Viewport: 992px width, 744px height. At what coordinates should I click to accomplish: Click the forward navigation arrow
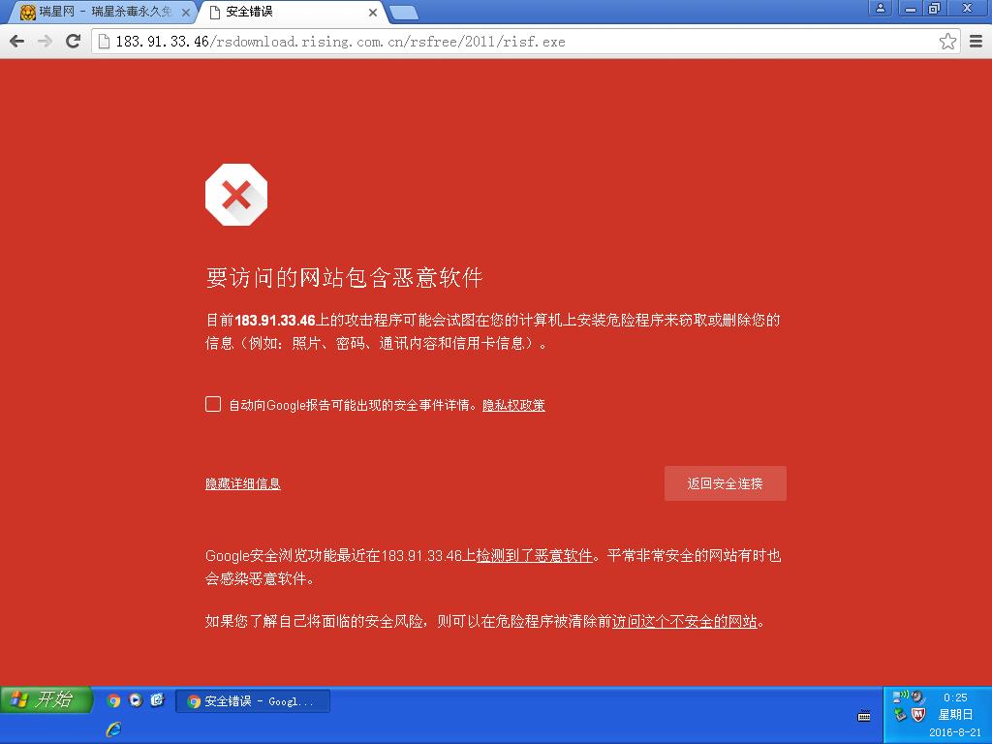(x=45, y=42)
